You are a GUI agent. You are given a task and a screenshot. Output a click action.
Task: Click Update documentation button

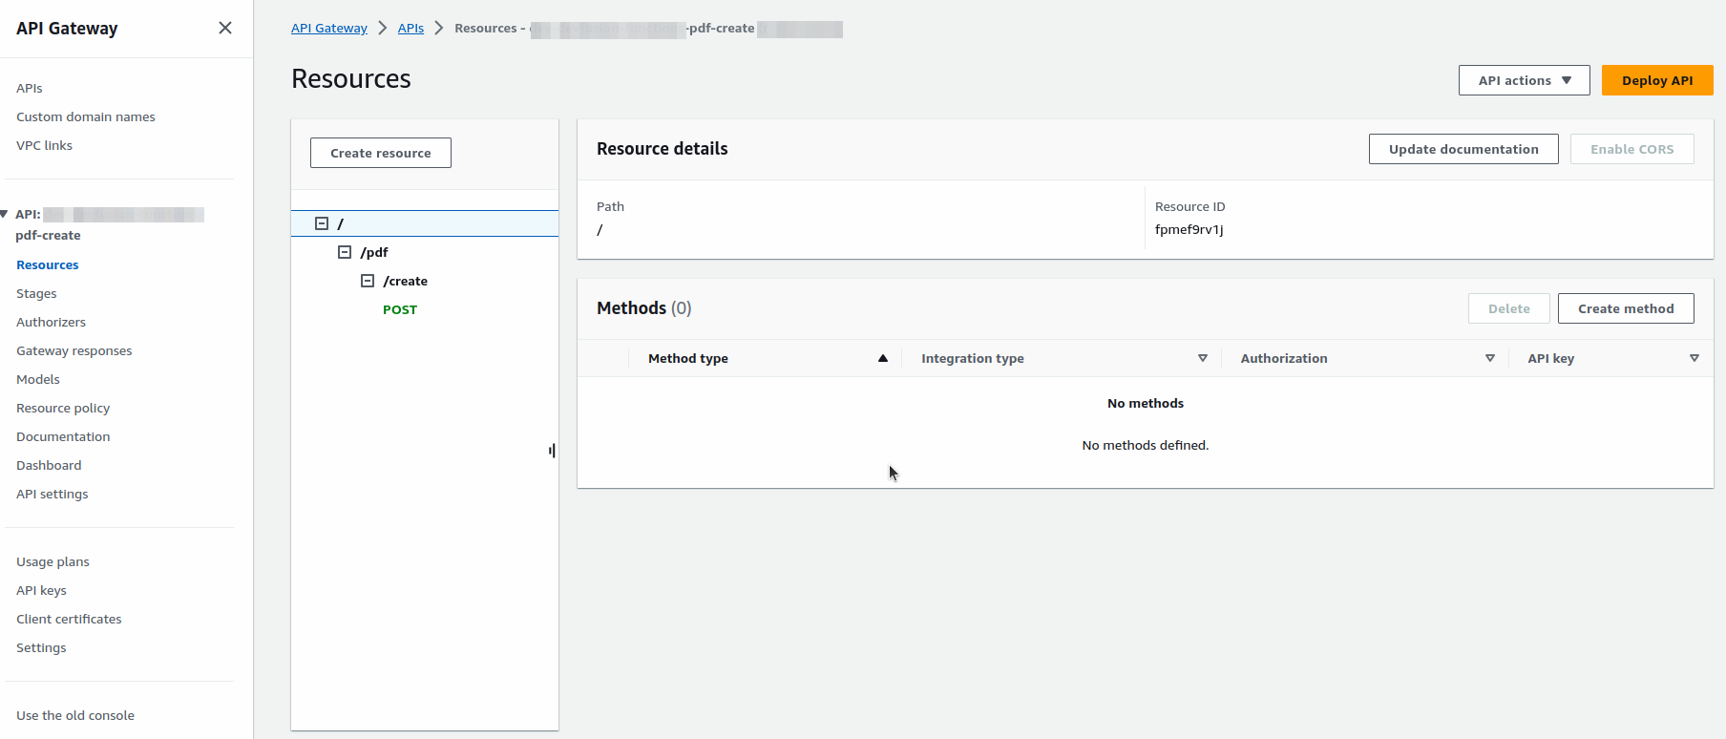click(1463, 149)
